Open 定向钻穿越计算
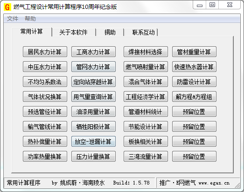The width and height of the screenshot is (244, 192). coord(93,82)
